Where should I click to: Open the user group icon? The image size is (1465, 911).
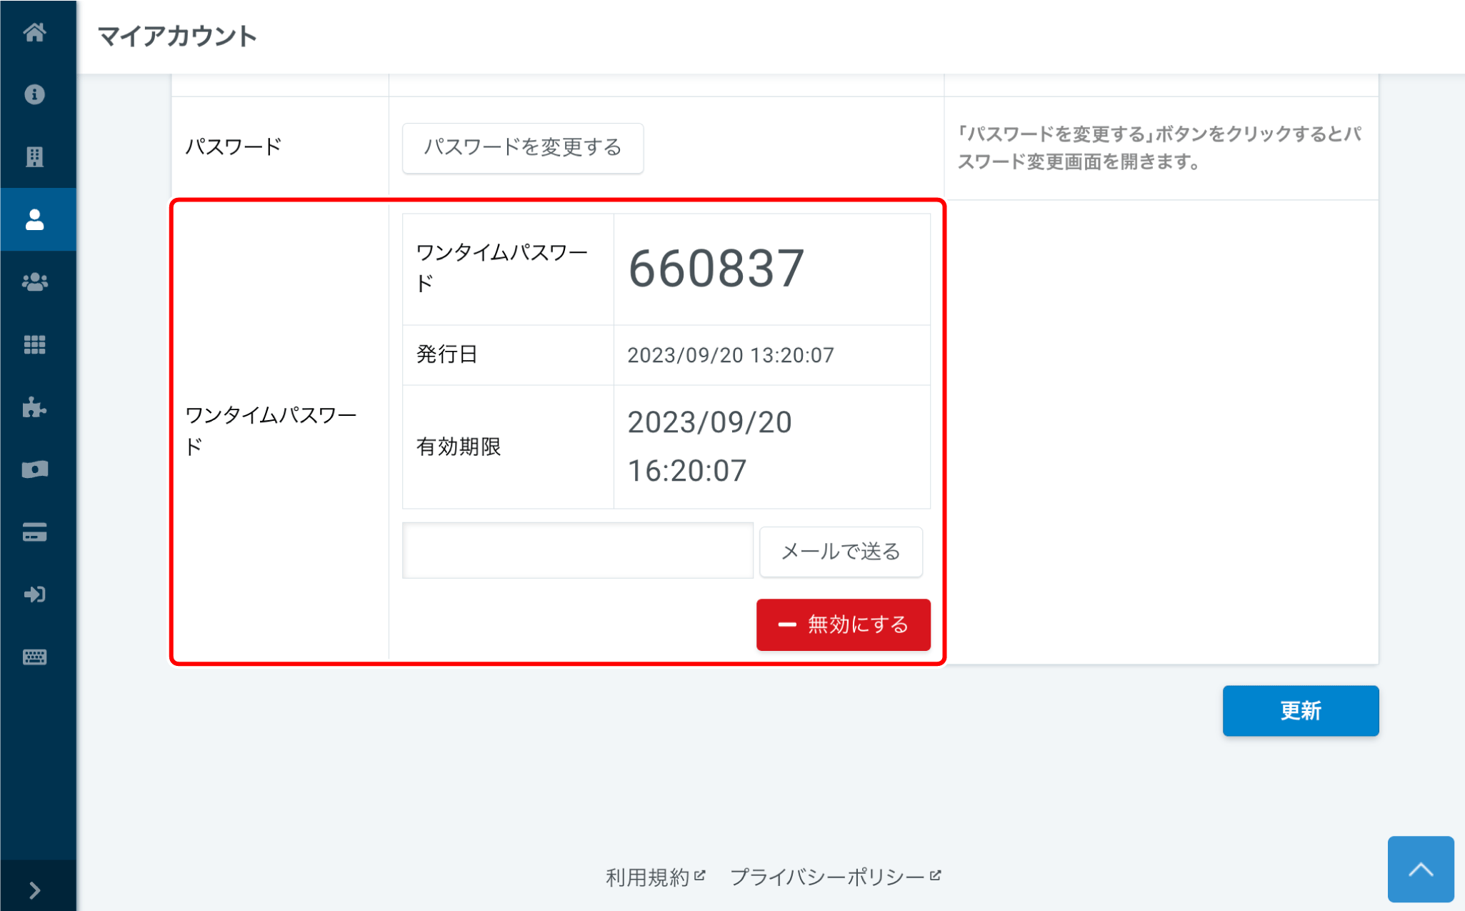[34, 282]
